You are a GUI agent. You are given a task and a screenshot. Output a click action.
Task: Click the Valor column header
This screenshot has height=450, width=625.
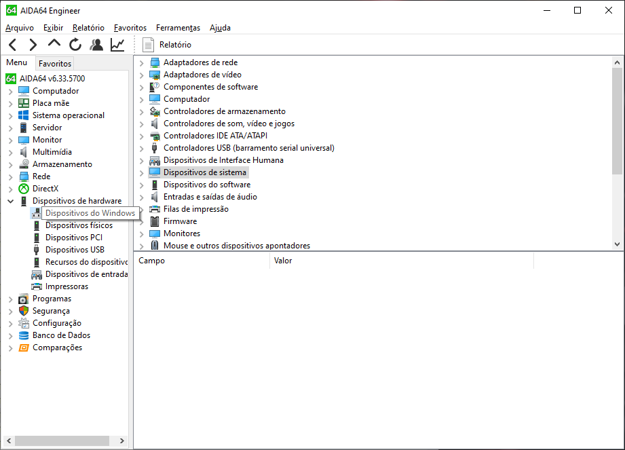point(283,261)
